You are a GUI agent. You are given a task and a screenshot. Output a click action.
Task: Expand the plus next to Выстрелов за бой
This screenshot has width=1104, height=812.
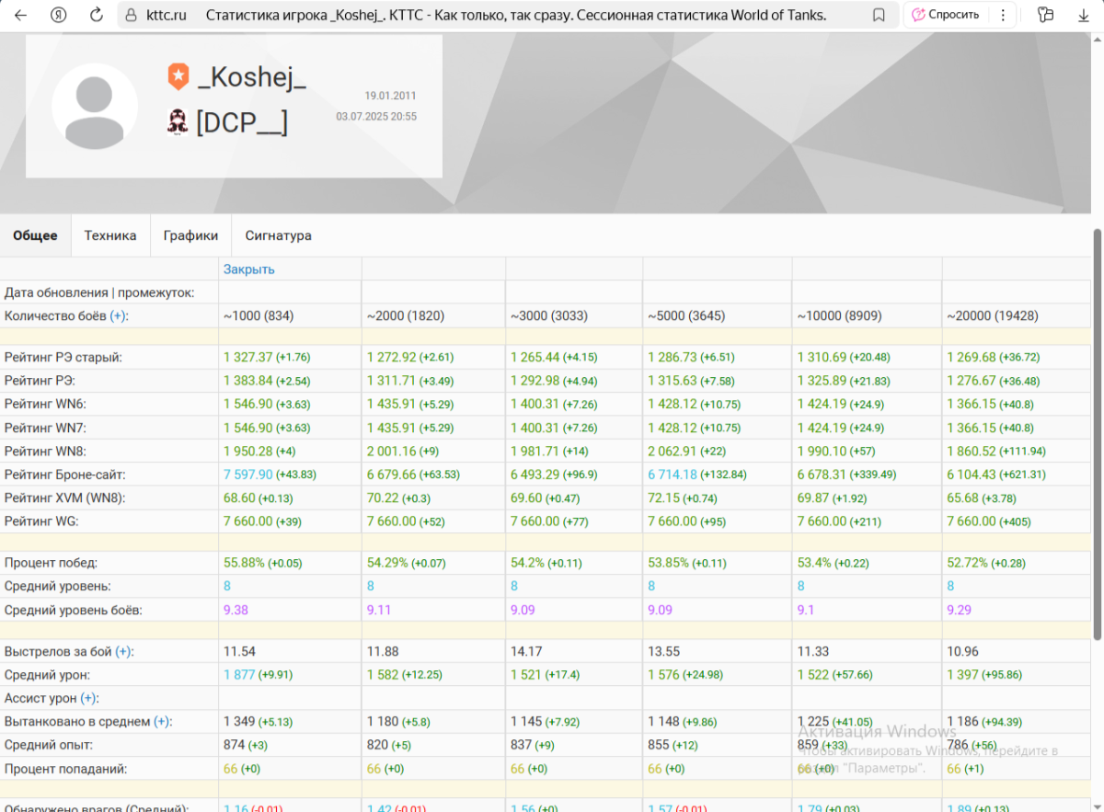coord(123,652)
